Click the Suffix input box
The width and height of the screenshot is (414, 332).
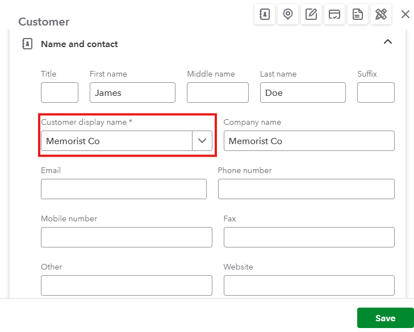click(x=375, y=93)
